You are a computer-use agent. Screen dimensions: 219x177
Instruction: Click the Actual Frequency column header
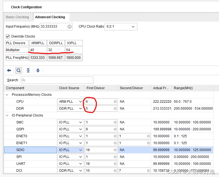point(161,88)
